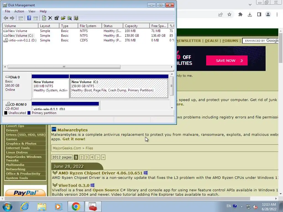Viewport: 283px width, 212px height.
Task: Click the muted volume tray icon
Action: click(x=255, y=206)
